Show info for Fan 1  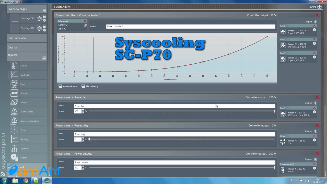click(x=314, y=30)
